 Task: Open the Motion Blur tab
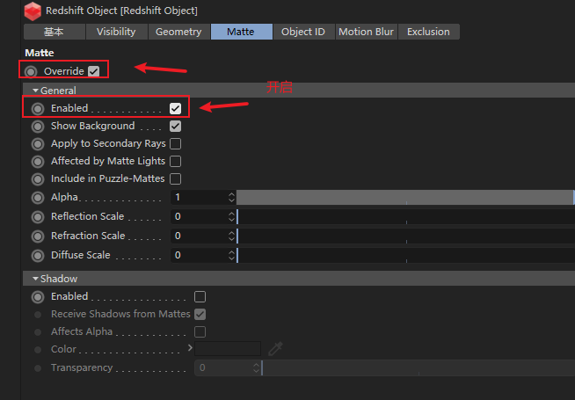366,32
